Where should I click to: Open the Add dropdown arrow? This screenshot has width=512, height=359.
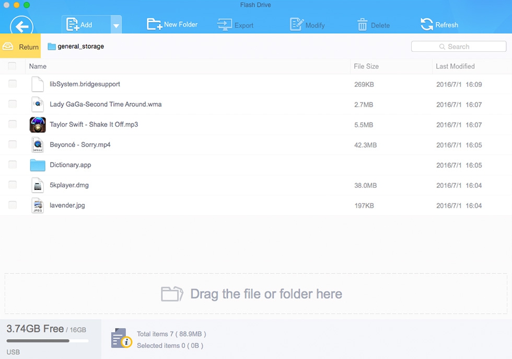pos(116,25)
